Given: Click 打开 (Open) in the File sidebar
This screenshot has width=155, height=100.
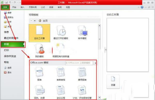Looking at the screenshot, I should coord(8,22).
